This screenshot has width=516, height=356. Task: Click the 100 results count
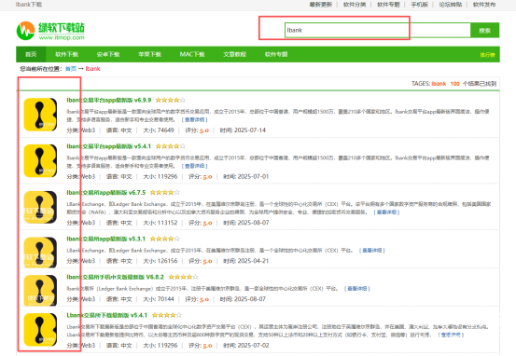point(454,84)
